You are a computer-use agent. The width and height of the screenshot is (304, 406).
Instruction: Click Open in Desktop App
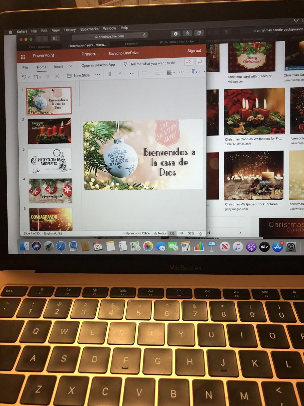click(x=98, y=65)
